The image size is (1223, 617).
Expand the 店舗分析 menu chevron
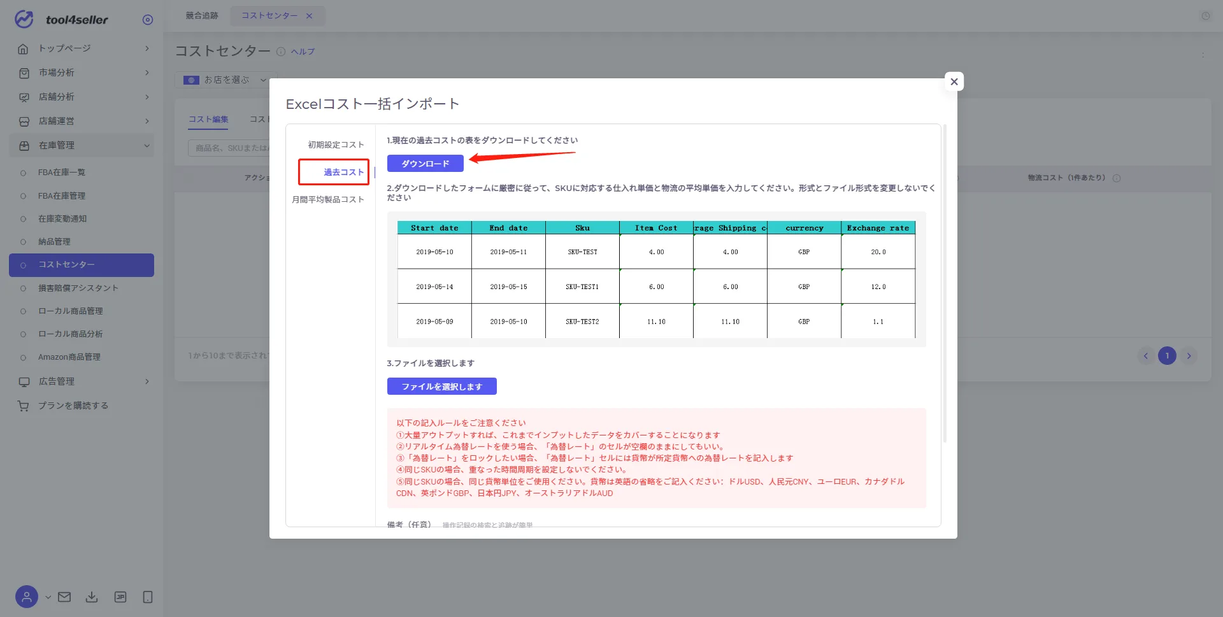click(x=147, y=97)
